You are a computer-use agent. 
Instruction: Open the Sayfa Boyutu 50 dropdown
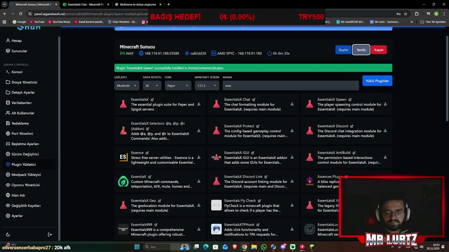(x=152, y=85)
